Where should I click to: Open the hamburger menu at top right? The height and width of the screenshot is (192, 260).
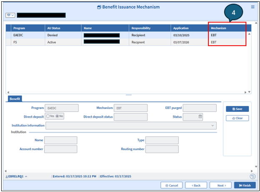coord(252,7)
